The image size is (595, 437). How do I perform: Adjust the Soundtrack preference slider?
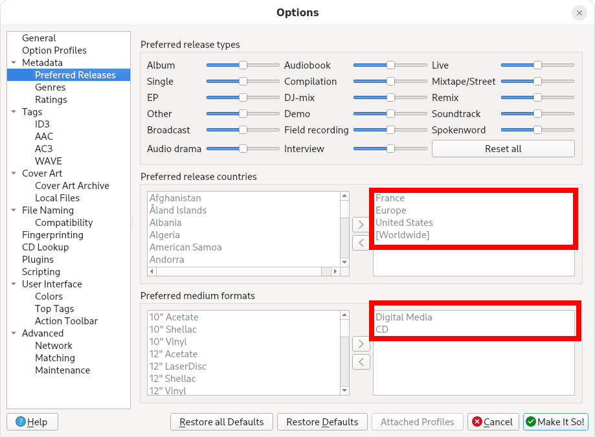[537, 114]
